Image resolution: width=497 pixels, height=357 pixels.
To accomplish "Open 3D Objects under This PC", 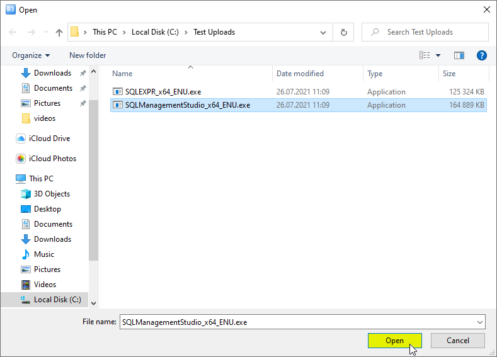I will click(x=45, y=194).
